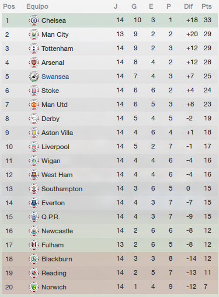Select the Tottenham badge icon
The image size is (219, 297).
coord(34,49)
